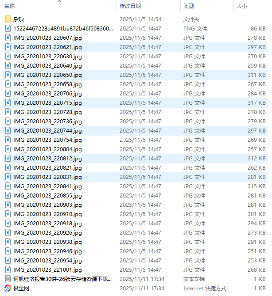Screen dimensions: 272x296
Task: Sort by the 类型 column header
Action: [188, 6]
